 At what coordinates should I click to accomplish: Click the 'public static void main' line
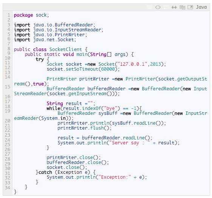(79, 54)
